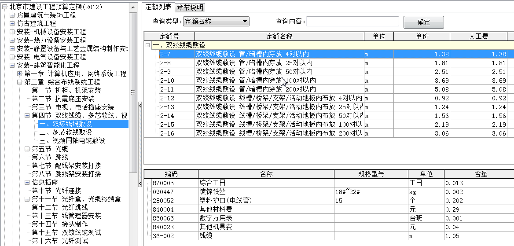
Task: Select 第三节 电视、电话插座安装
Action: (x=73, y=107)
